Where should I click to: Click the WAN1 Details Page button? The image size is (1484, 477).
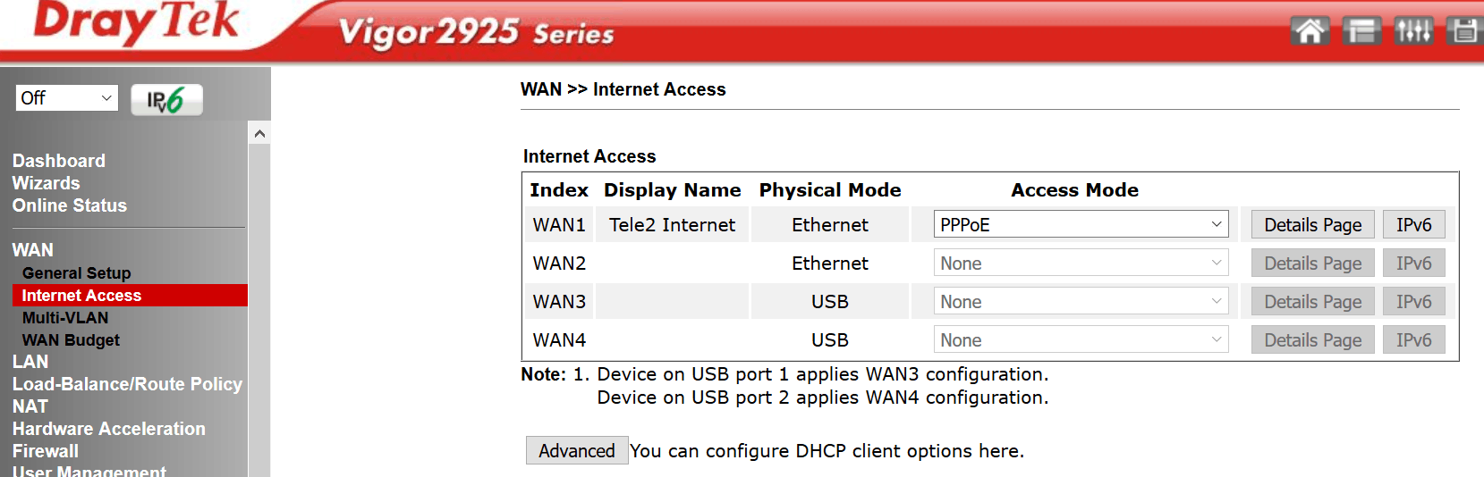click(1312, 224)
